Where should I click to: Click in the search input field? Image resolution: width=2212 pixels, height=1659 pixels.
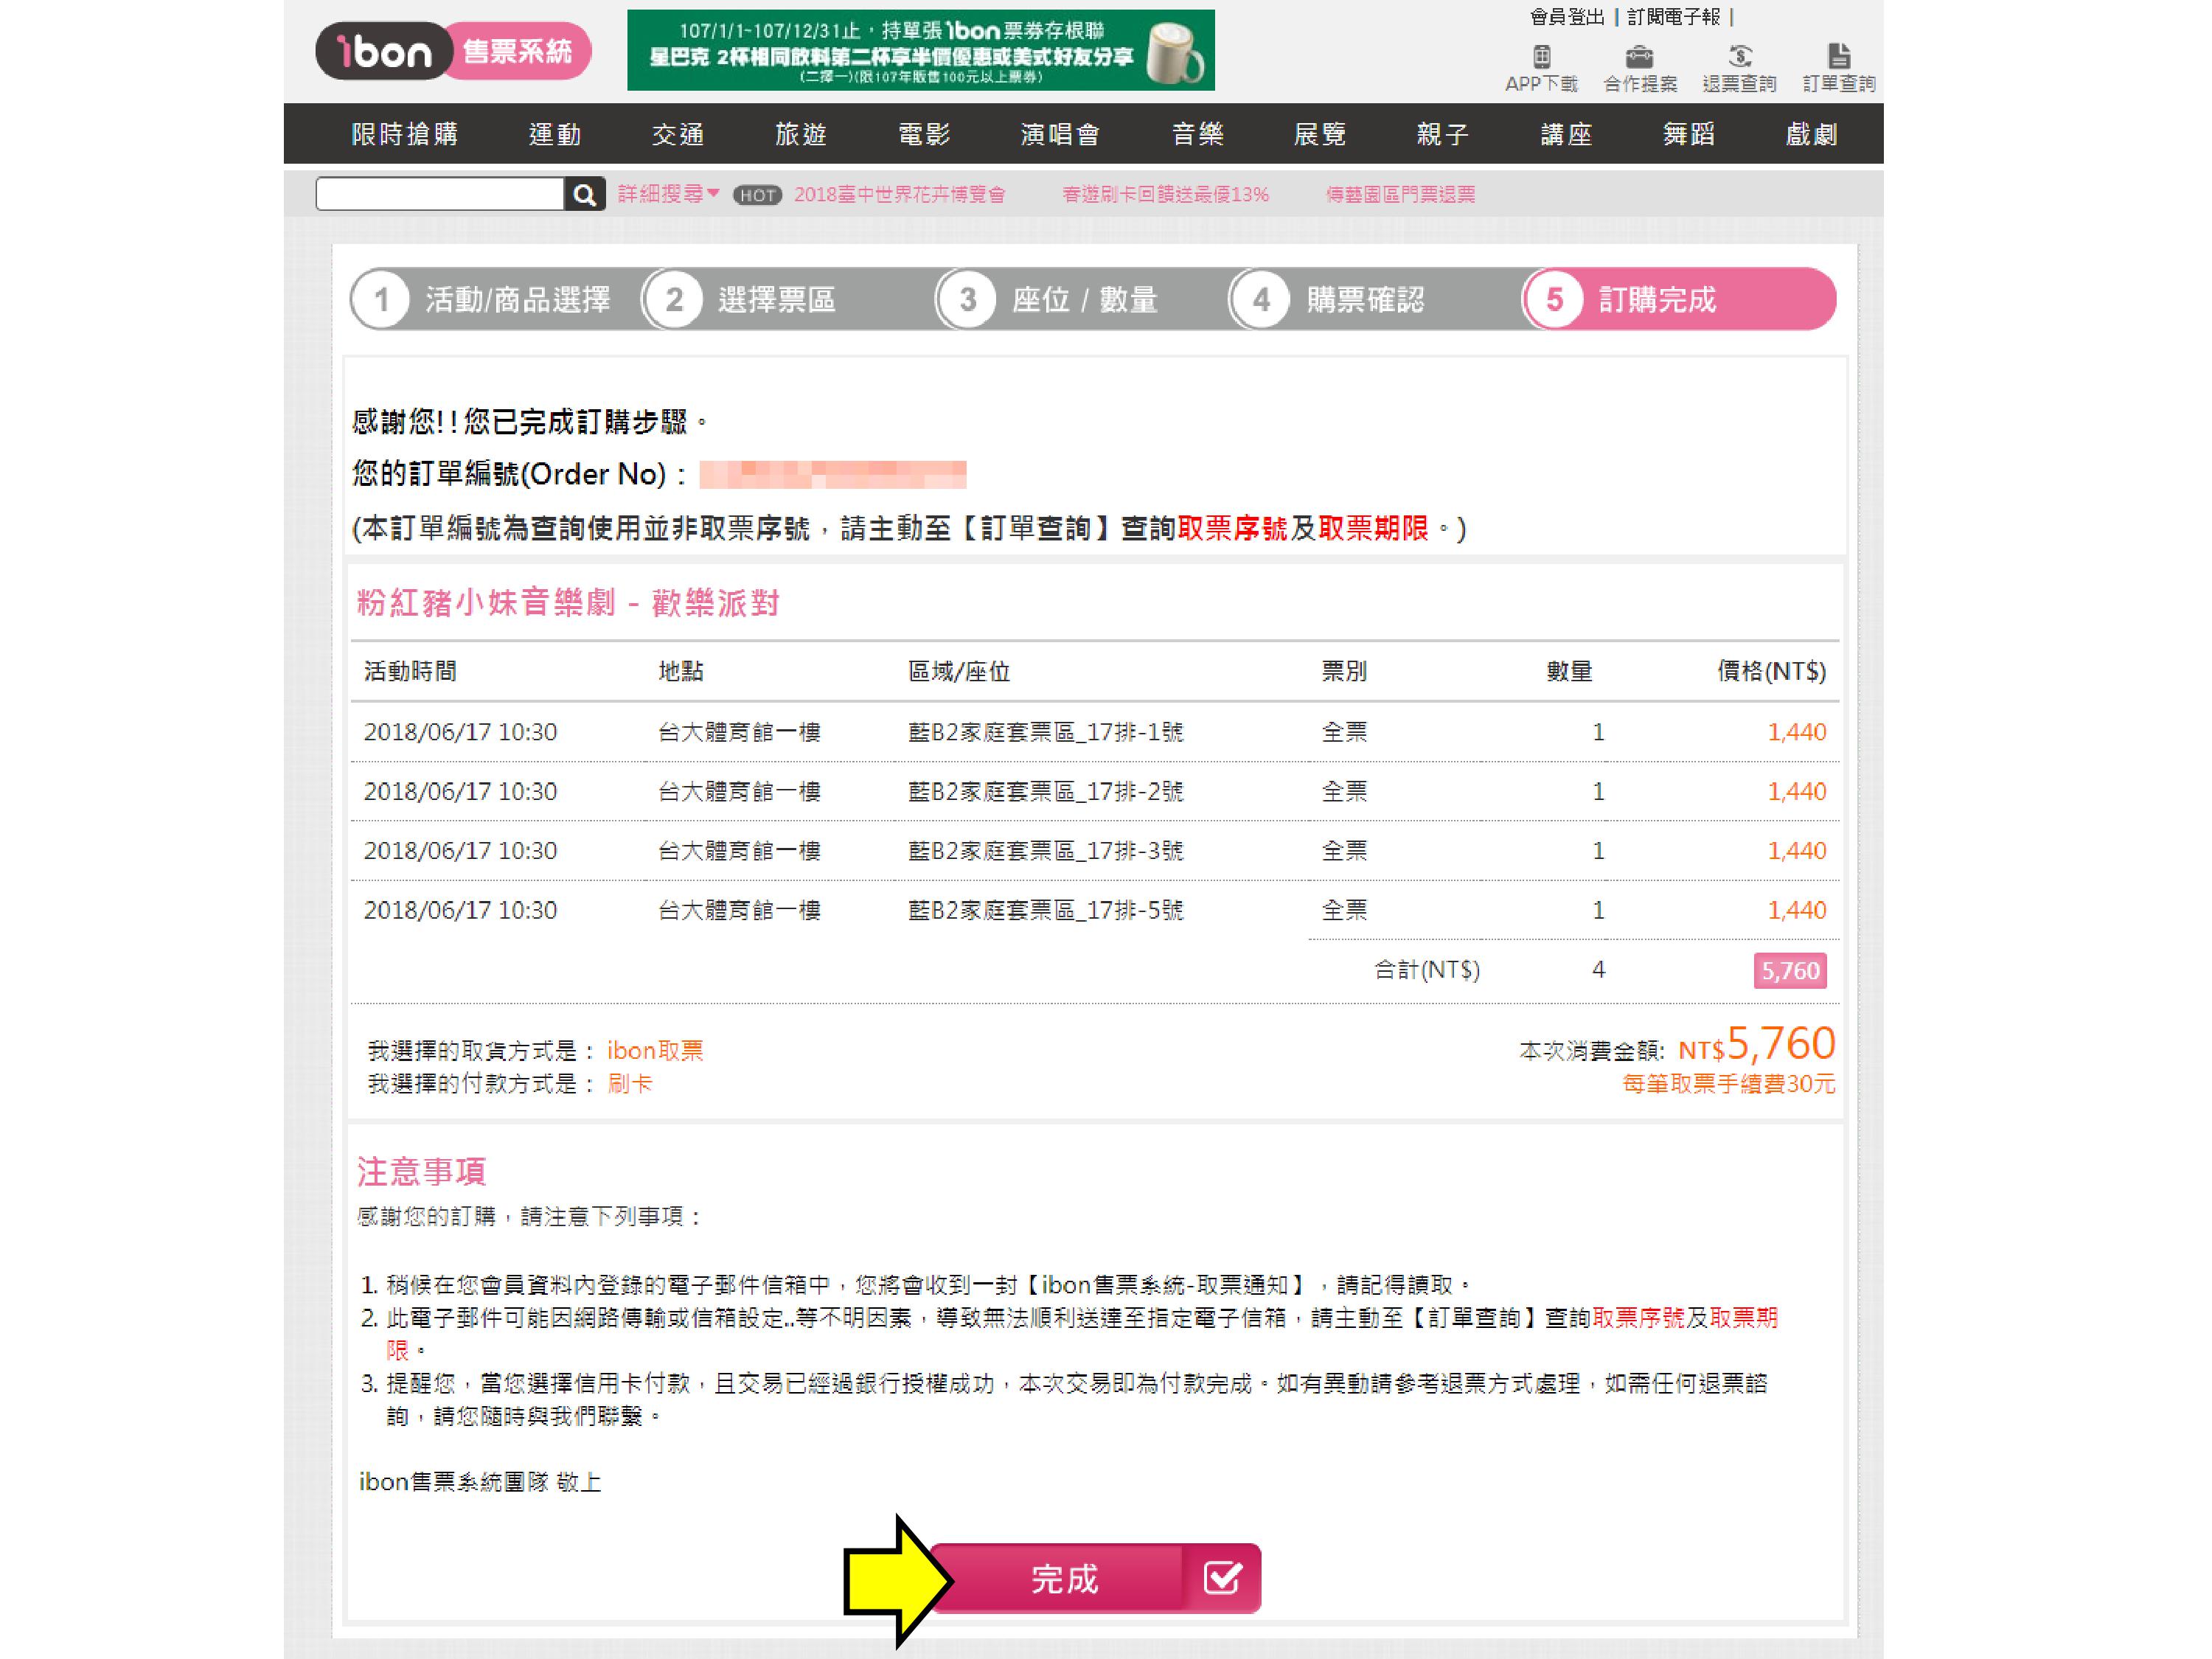(x=440, y=194)
